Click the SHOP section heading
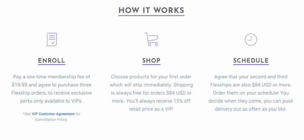304x140 pixels. point(151,61)
